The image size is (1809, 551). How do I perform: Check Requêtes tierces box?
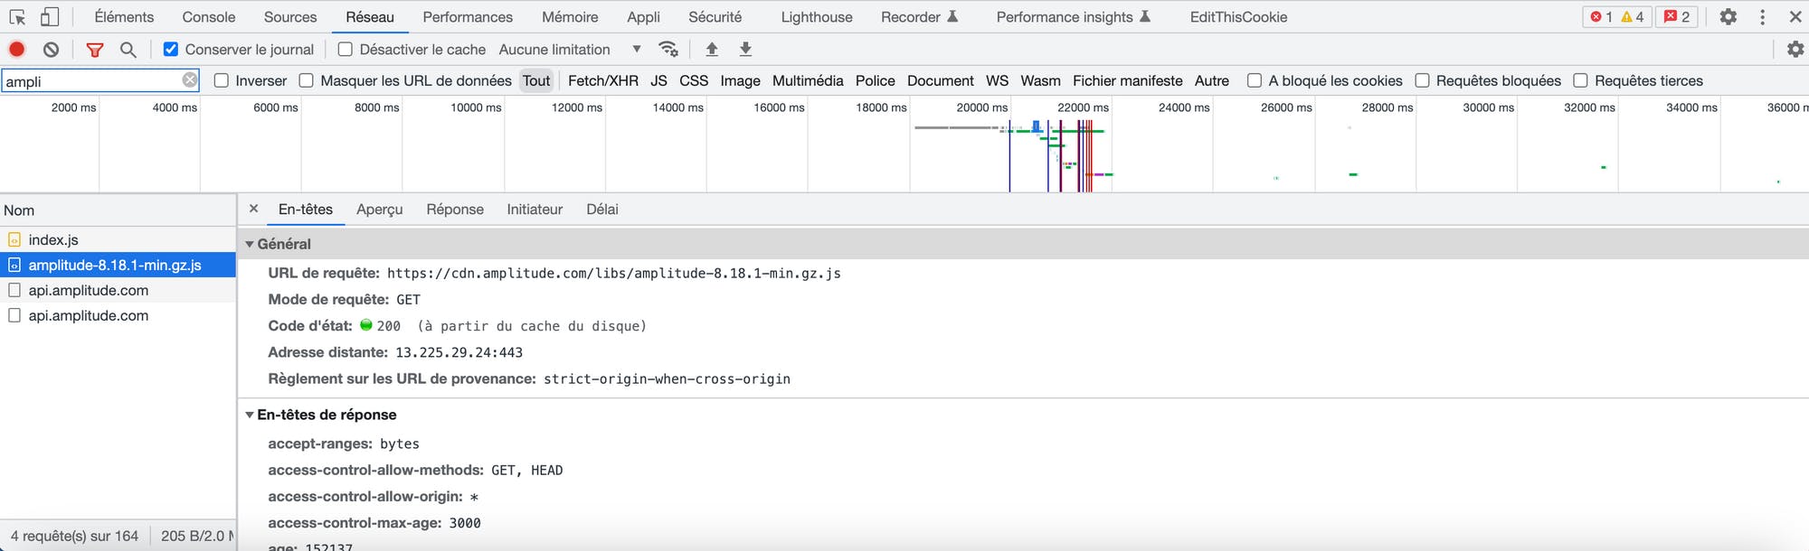(1580, 80)
